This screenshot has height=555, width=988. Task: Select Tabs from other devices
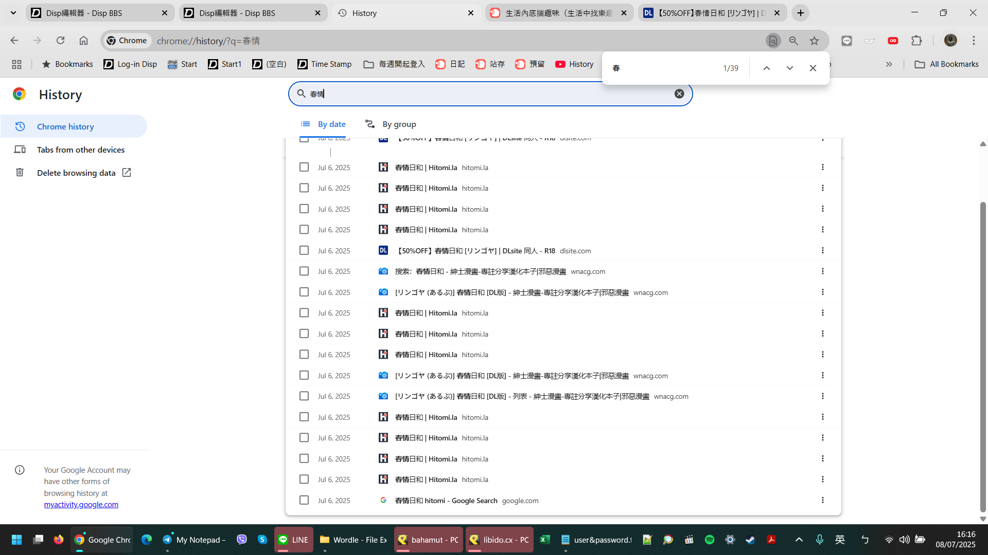click(x=81, y=150)
